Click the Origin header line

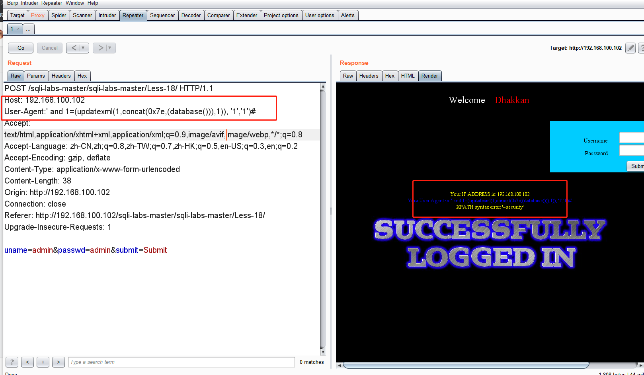click(x=57, y=192)
